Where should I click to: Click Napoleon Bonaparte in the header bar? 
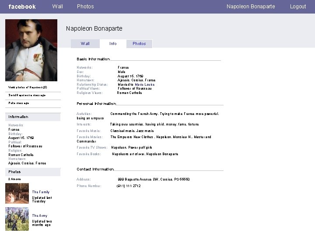(251, 7)
